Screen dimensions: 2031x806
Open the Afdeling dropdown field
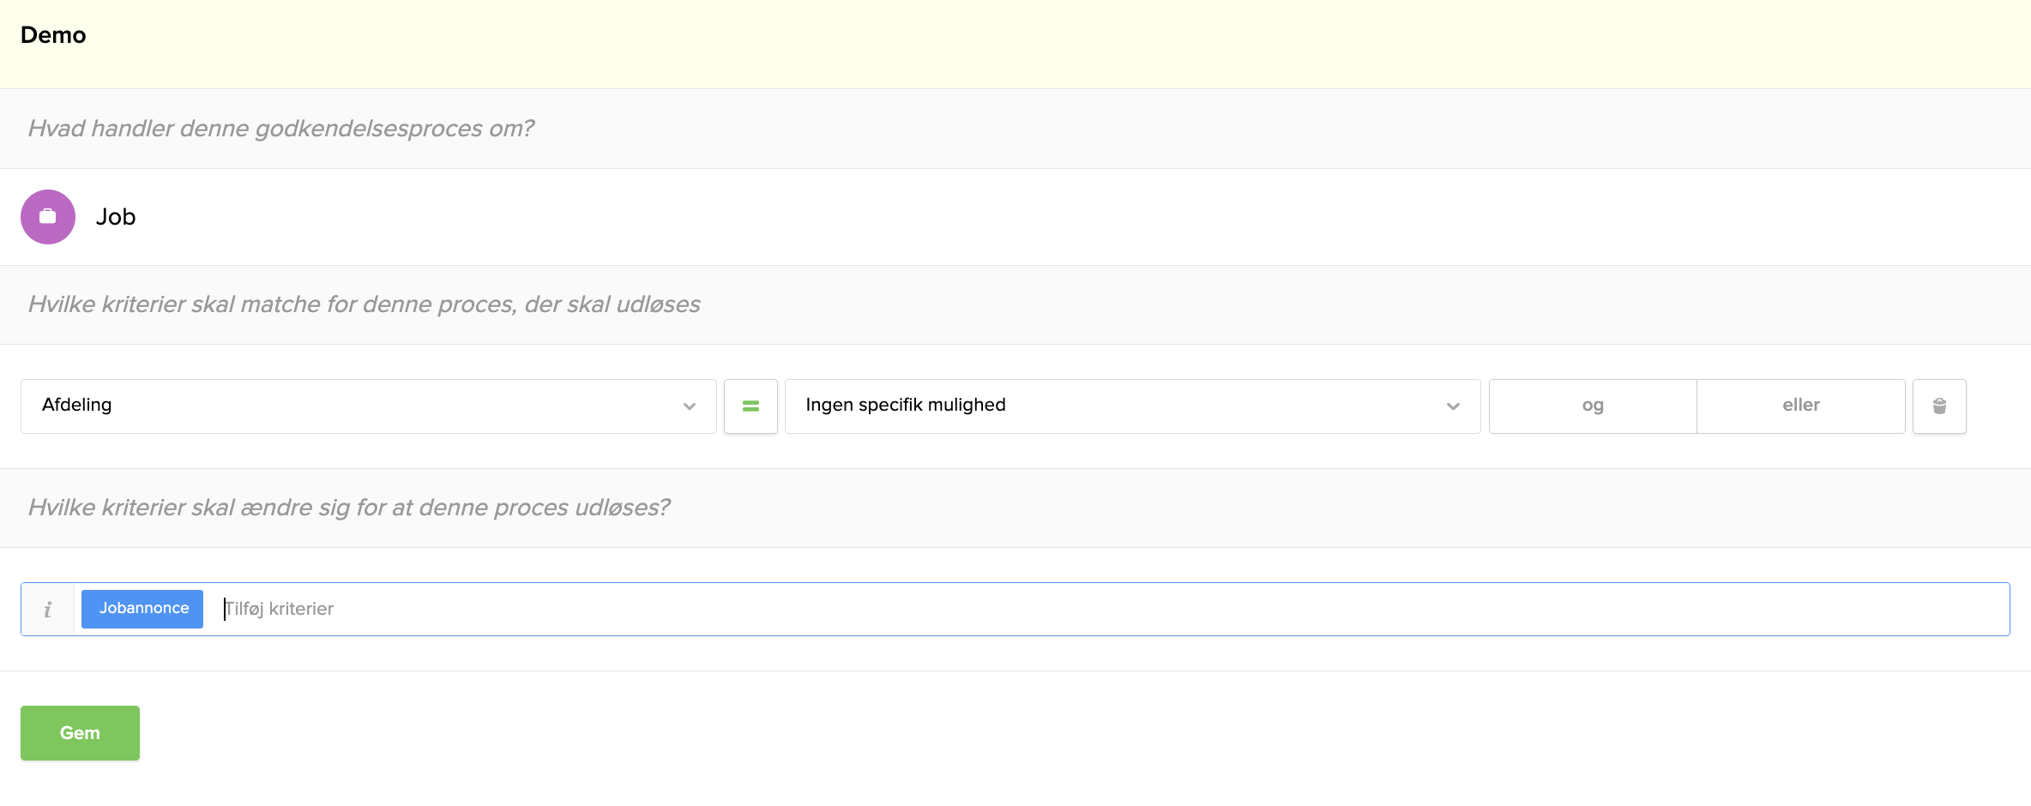(x=369, y=406)
